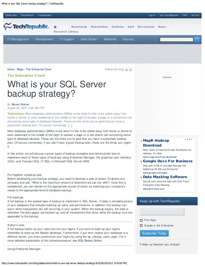Image resolution: width=205 pixels, height=266 pixels.
Task: Expand the Networks menu
Action: tap(111, 39)
